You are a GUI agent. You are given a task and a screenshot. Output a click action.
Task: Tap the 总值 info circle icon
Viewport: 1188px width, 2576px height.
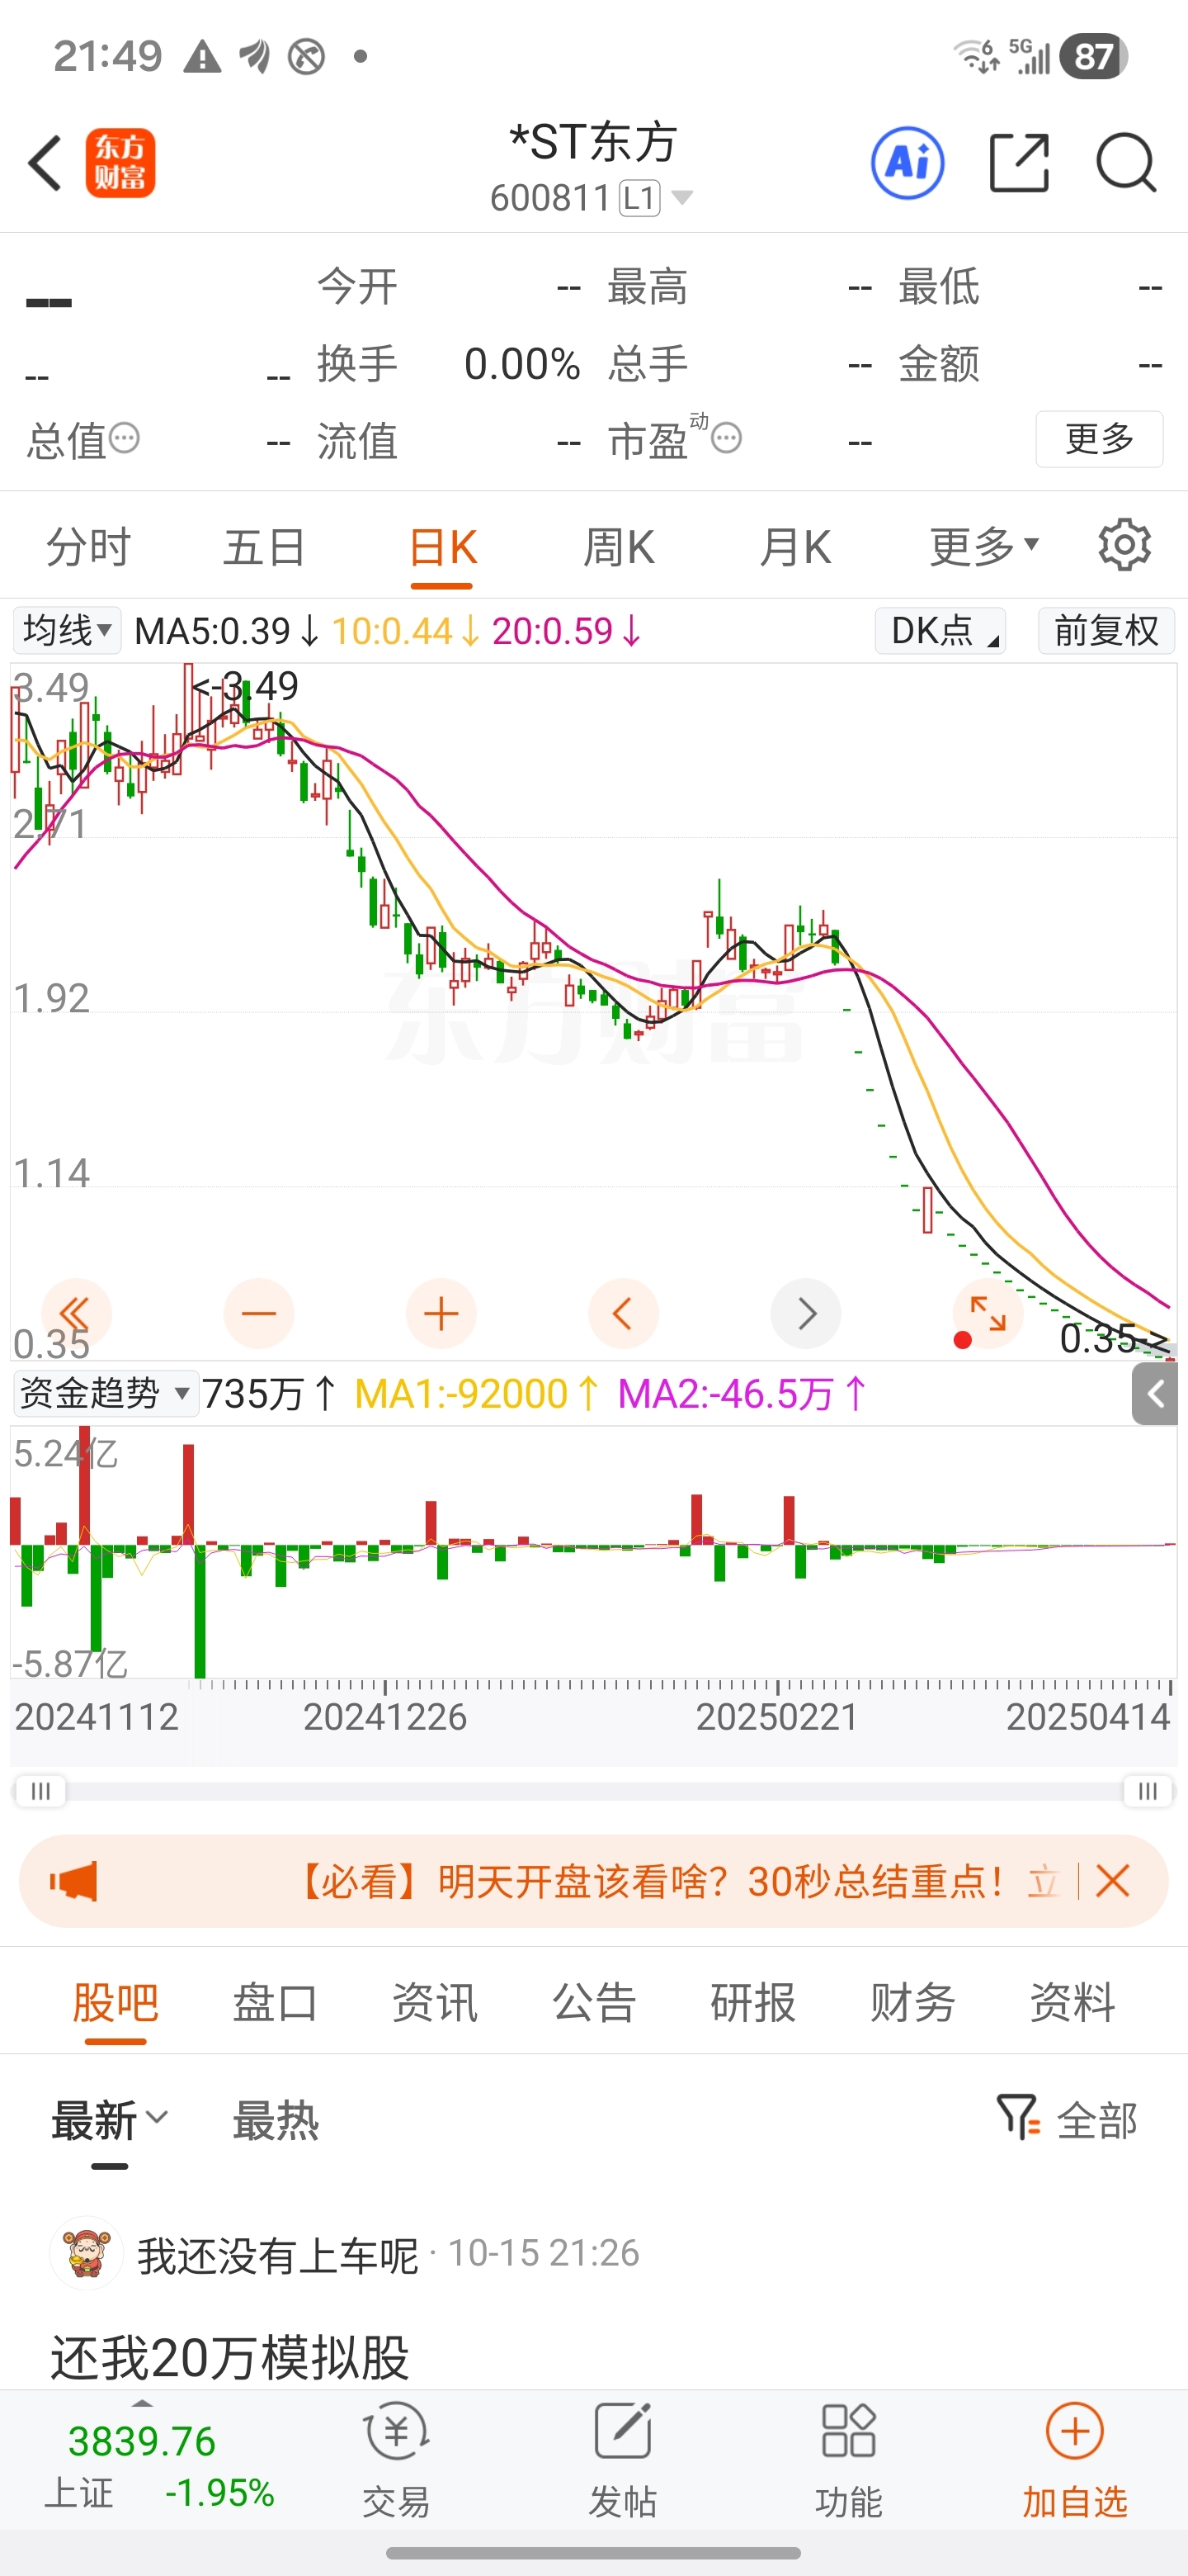click(124, 438)
